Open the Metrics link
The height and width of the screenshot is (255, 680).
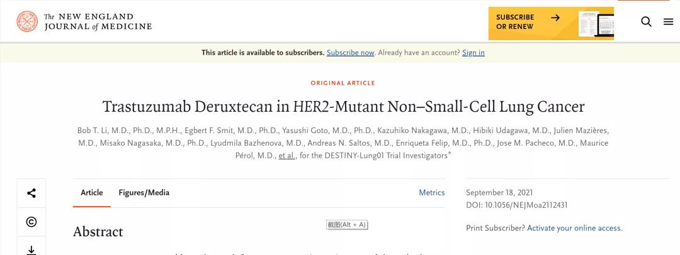pos(432,193)
